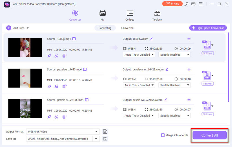Open Settings for pexels-iva...22156.webm output
Screen dimensions: 232x147
(x=207, y=114)
